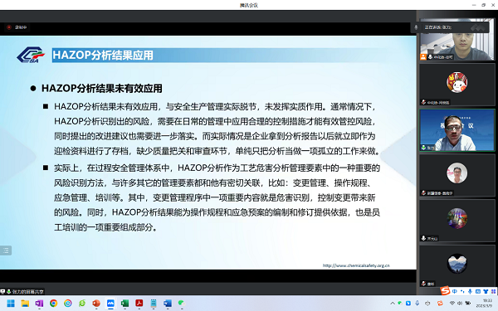Click the orange host badge on top video
The width and height of the screenshot is (498, 311).
coord(423,56)
